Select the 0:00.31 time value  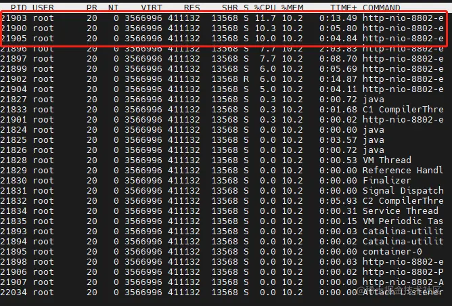coord(338,211)
